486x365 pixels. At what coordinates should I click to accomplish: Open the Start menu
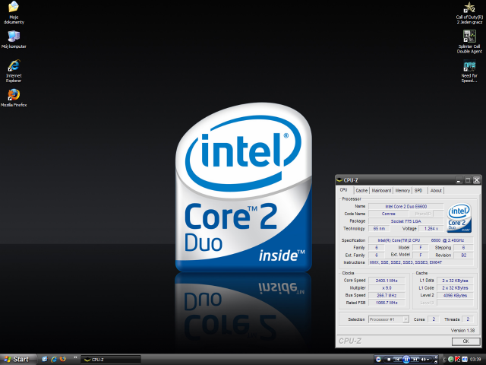pos(17,360)
